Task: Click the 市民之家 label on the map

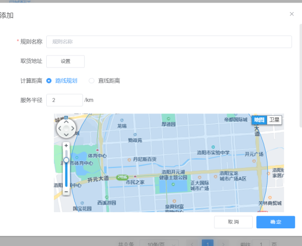Action: point(135,182)
